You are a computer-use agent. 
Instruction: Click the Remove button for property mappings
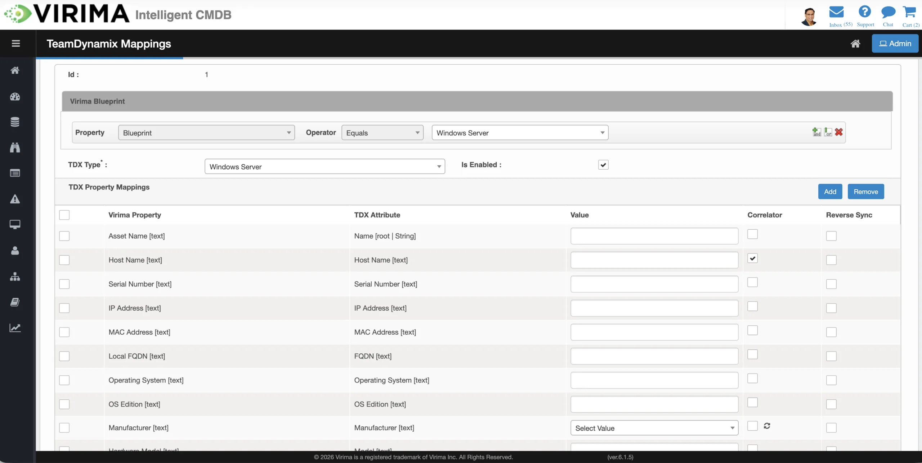coord(866,192)
